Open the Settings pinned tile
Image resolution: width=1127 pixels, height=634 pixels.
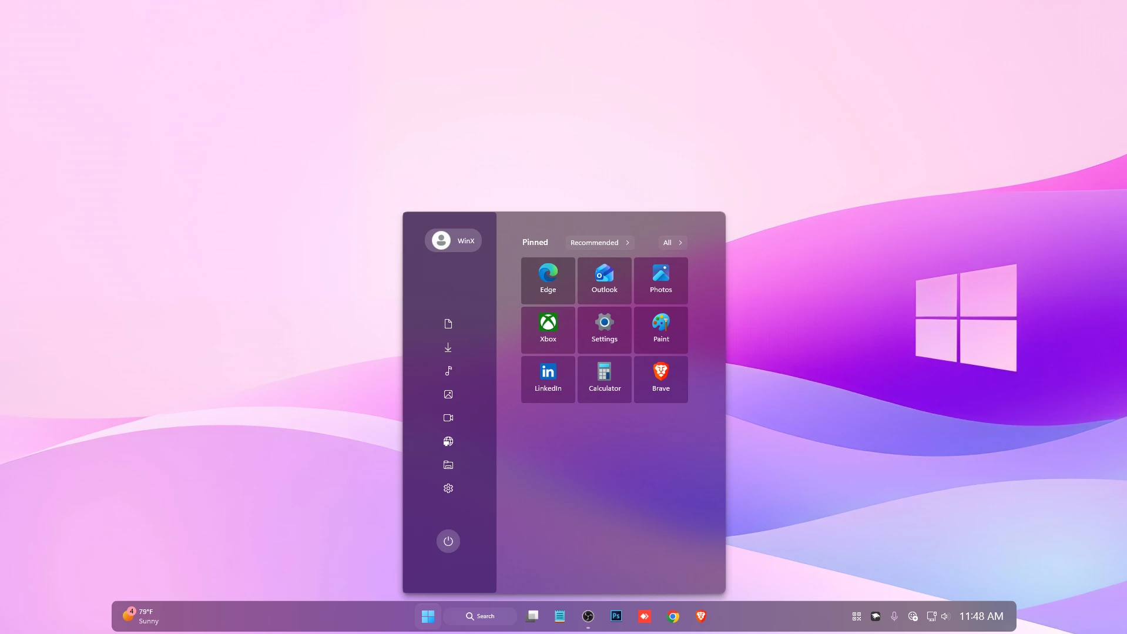click(604, 330)
